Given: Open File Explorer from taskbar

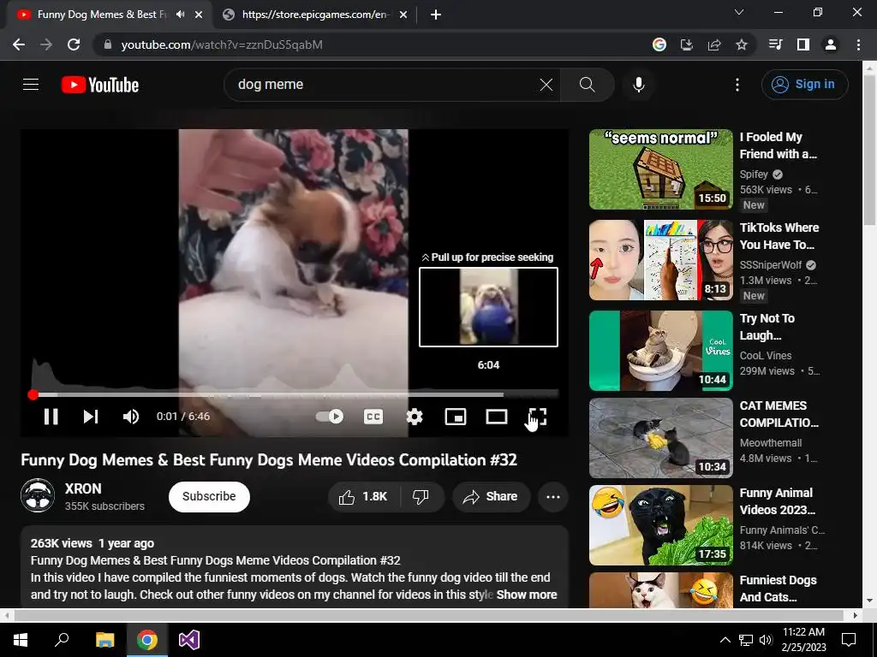Looking at the screenshot, I should point(104,640).
